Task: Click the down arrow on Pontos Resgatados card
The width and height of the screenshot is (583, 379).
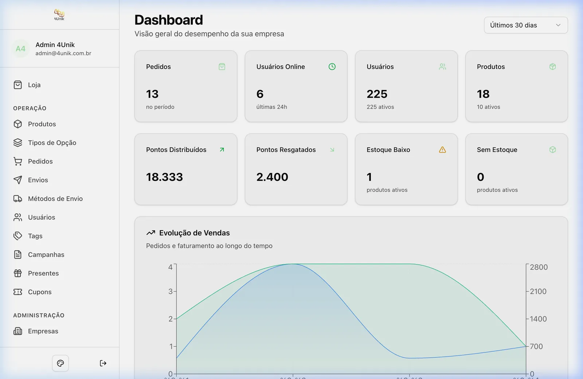Action: 332,150
